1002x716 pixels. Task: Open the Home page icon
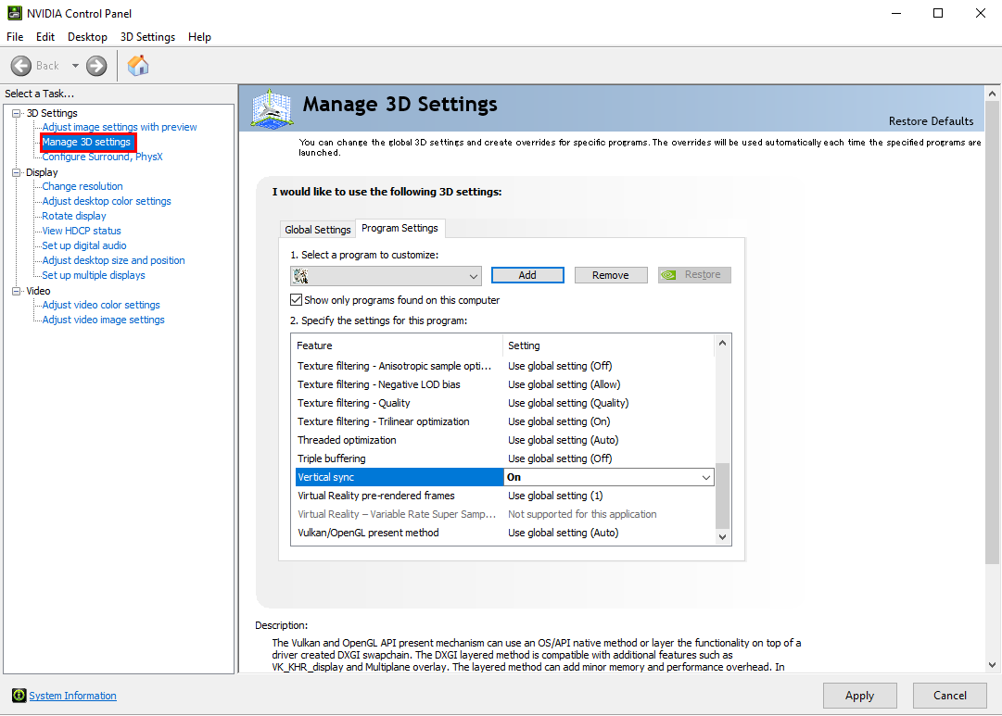tap(138, 65)
